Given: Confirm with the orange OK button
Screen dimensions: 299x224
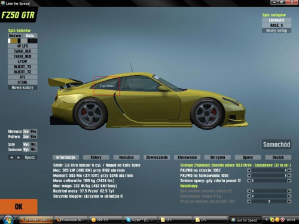Looking at the screenshot, I should click(19, 207).
